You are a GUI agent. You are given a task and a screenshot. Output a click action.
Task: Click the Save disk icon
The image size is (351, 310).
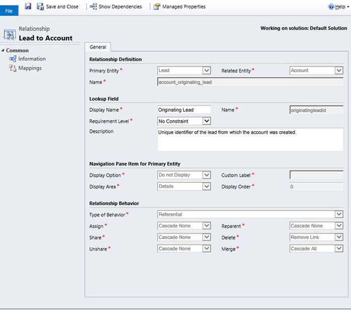28,7
